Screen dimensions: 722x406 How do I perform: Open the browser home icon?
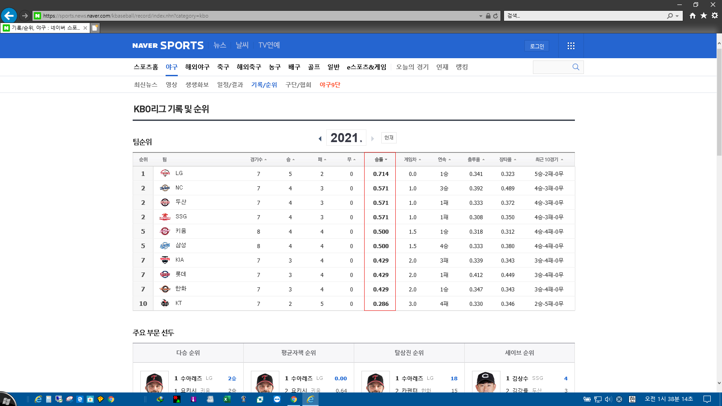tap(693, 16)
